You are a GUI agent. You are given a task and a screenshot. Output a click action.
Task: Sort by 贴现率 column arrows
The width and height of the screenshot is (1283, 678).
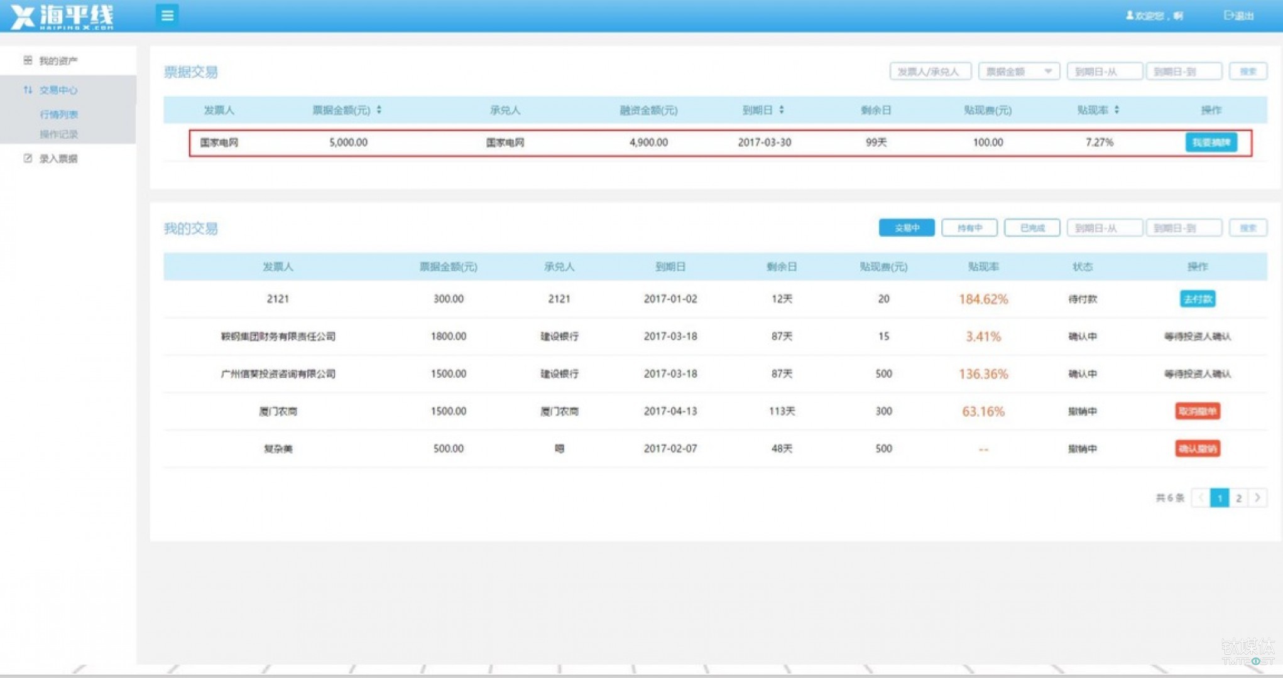click(x=1116, y=110)
